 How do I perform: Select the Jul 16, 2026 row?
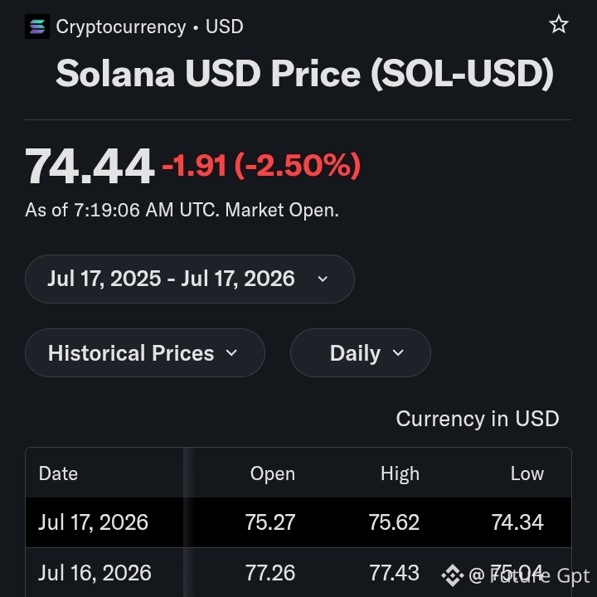tap(298, 573)
